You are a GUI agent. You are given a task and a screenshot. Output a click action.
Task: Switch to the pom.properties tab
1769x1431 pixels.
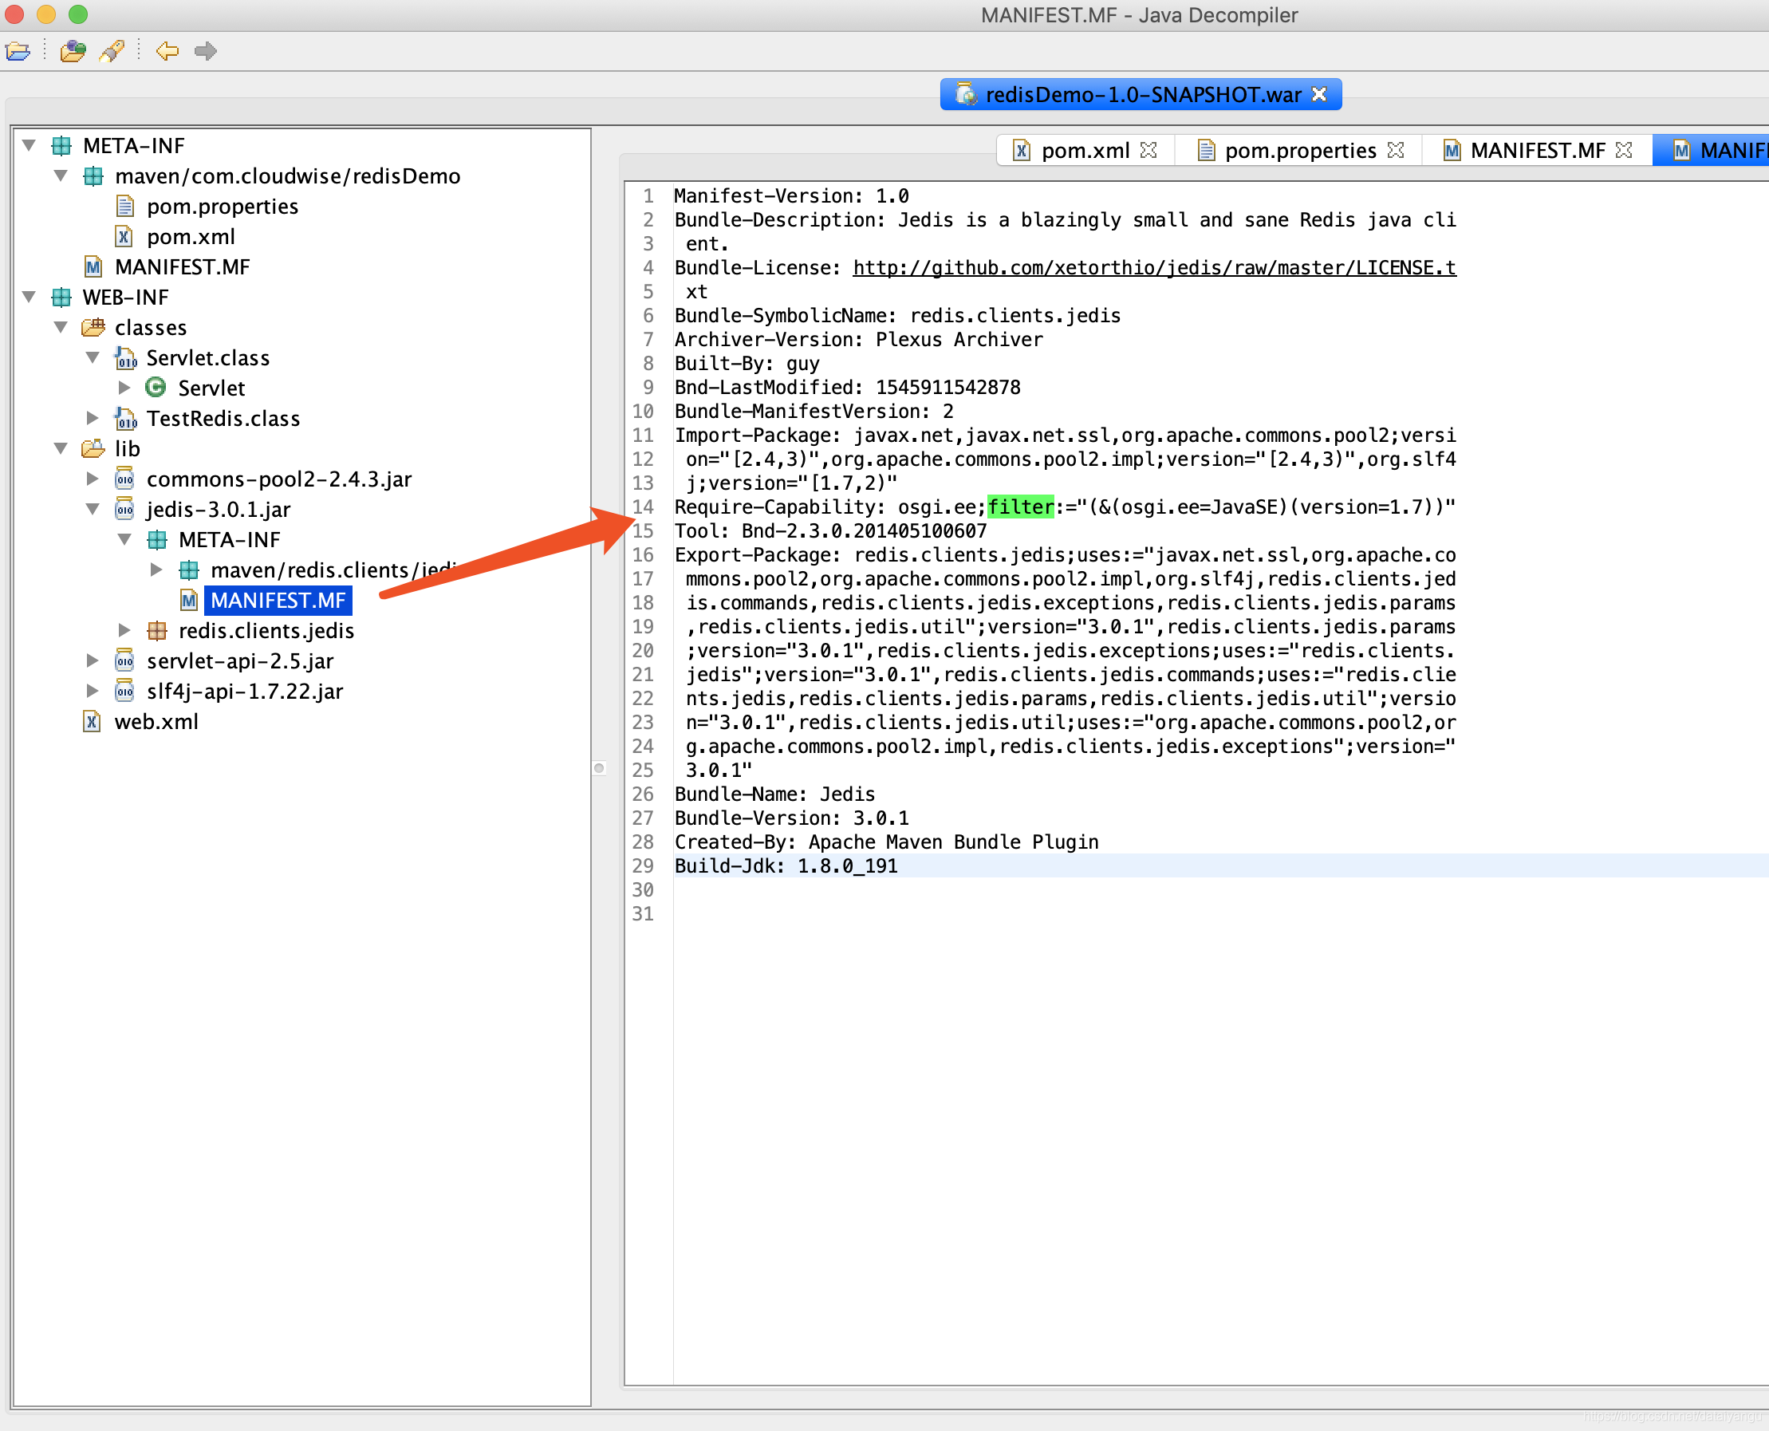[1299, 150]
